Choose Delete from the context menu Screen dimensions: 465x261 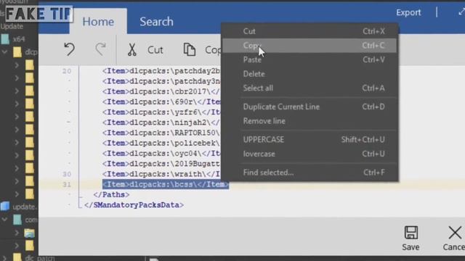[310, 74]
